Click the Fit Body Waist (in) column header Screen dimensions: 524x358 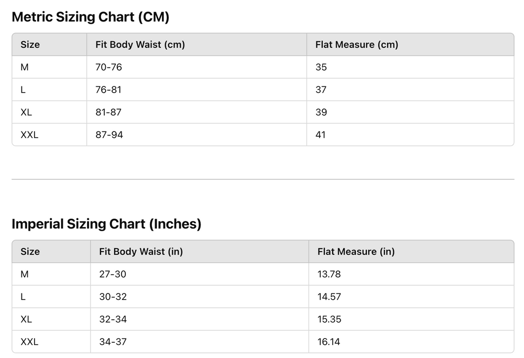(140, 252)
